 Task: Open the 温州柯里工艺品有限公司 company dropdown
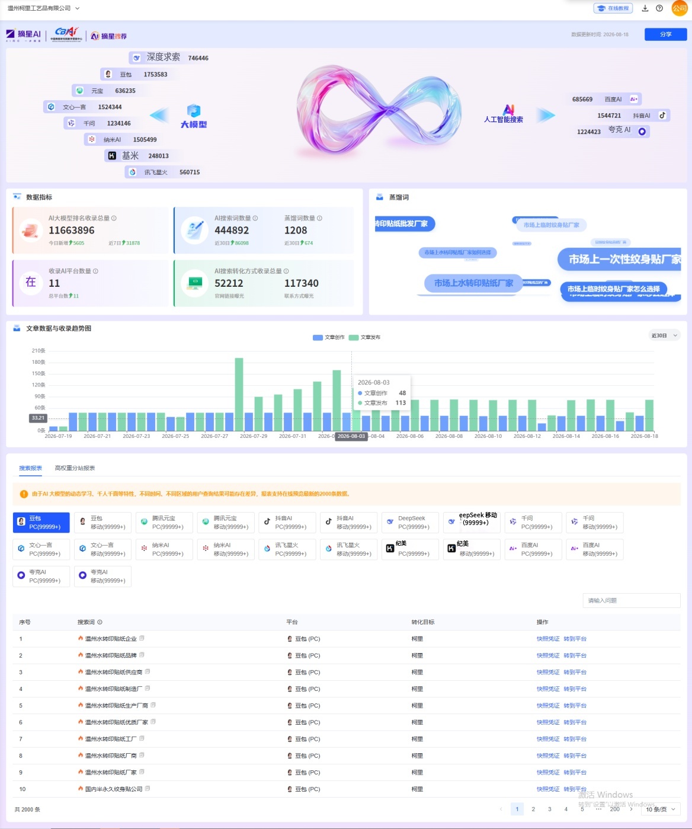(43, 8)
